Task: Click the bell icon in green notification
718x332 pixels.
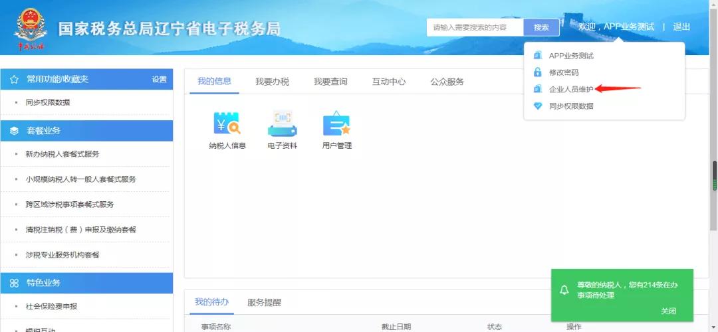Action: (564, 290)
